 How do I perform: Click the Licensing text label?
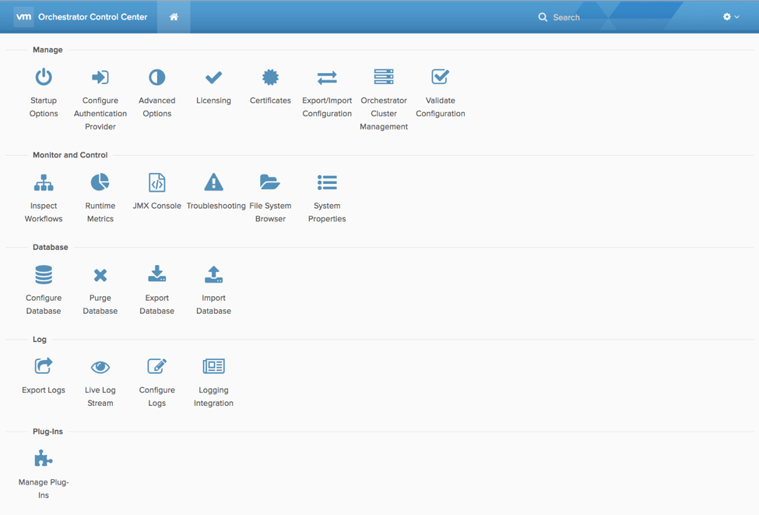213,101
